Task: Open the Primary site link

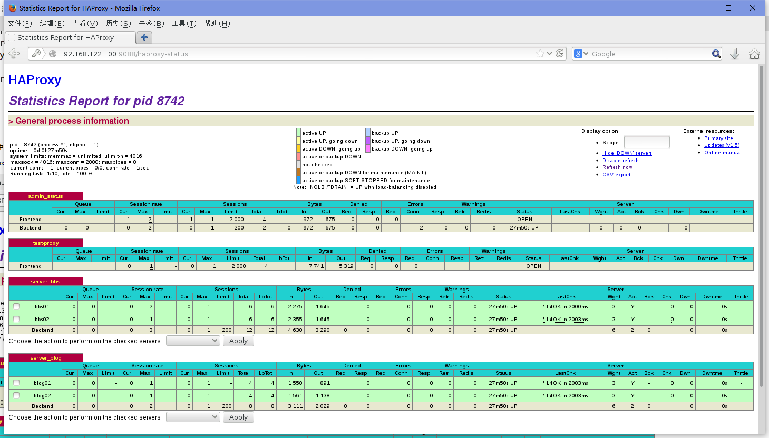Action: (718, 138)
